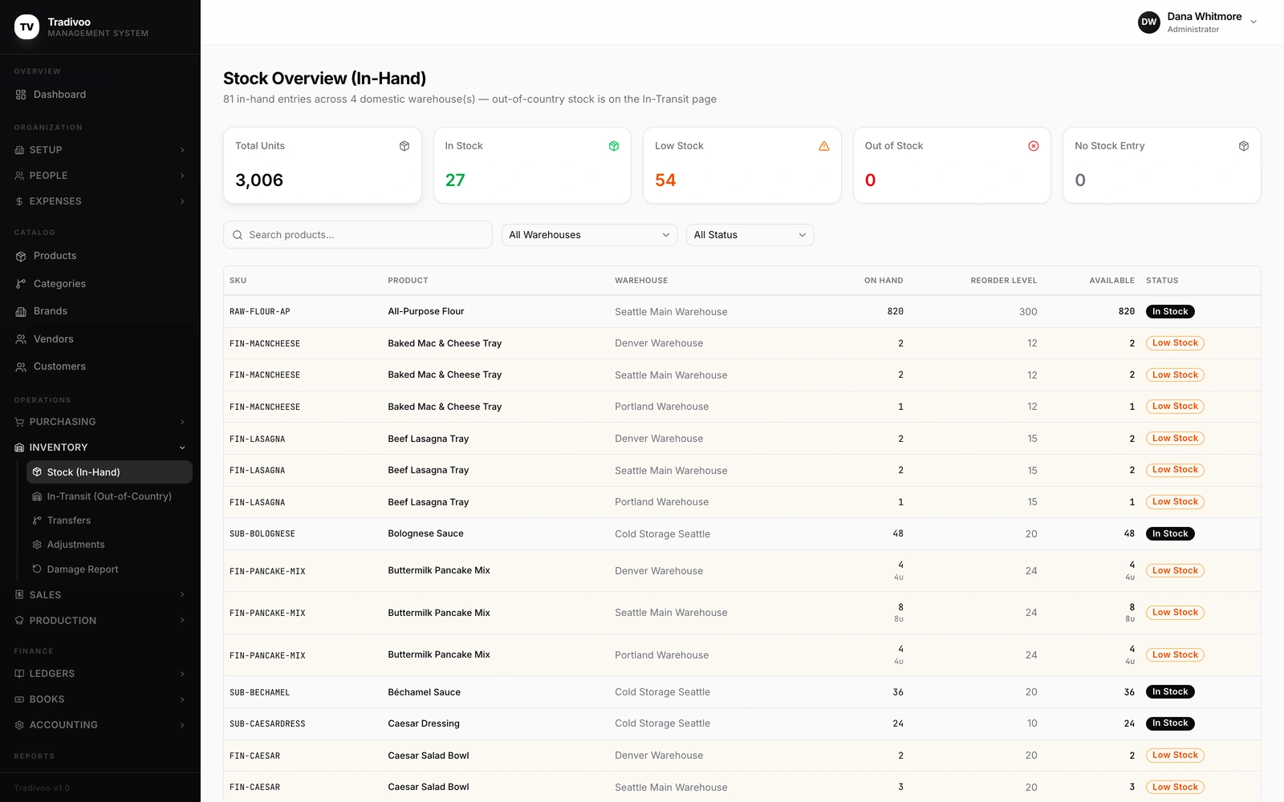Click the Low Stock warning triangle icon
Image resolution: width=1284 pixels, height=802 pixels.
coord(824,146)
